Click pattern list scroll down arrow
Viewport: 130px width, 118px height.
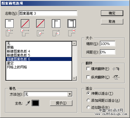coord(74,78)
